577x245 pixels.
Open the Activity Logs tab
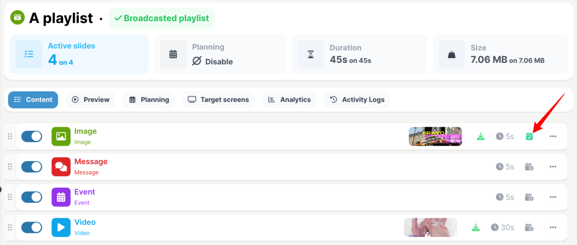pos(357,100)
